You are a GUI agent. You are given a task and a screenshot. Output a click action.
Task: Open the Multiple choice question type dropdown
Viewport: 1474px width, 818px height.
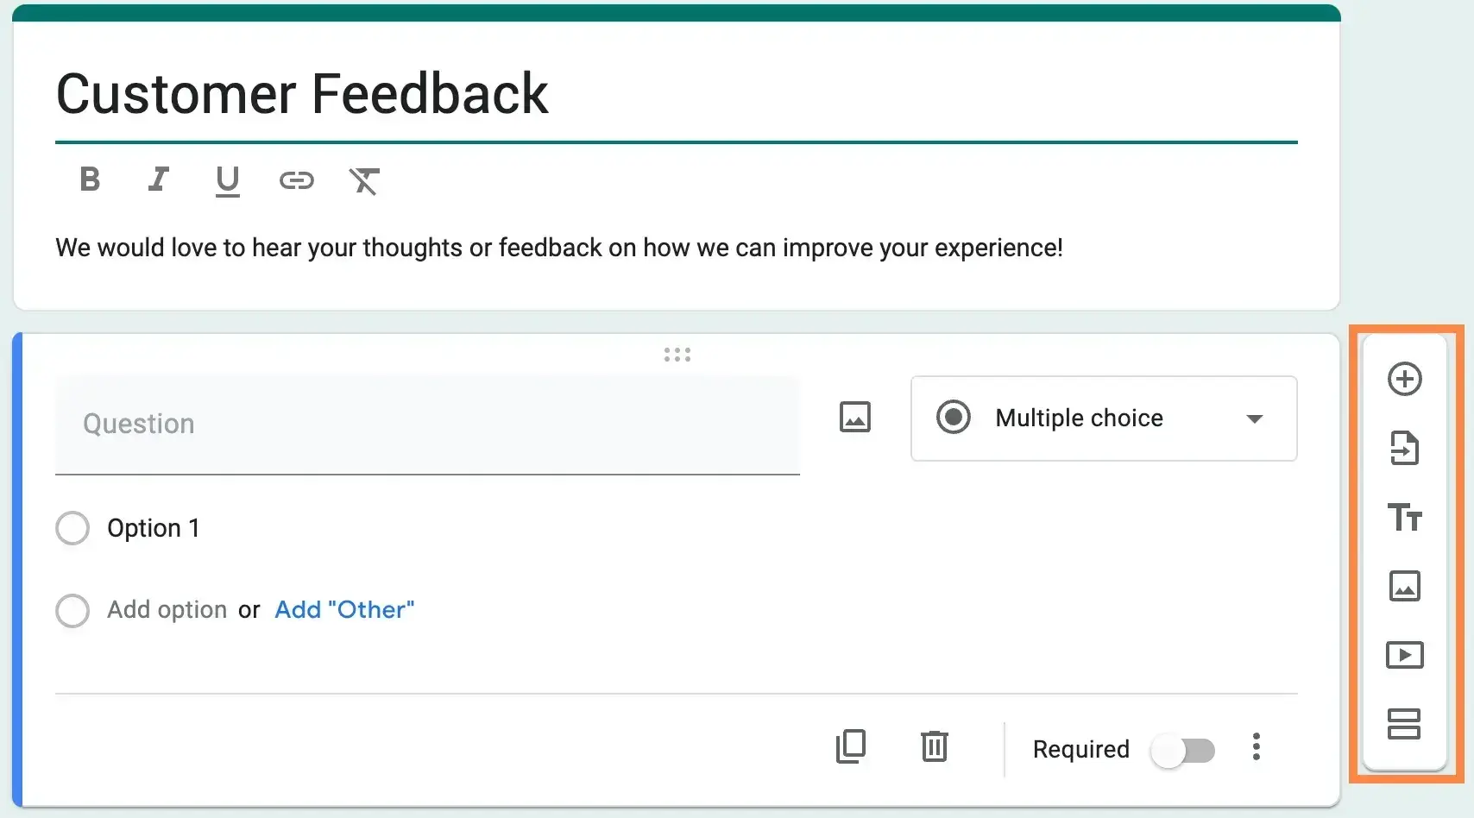pos(1103,418)
